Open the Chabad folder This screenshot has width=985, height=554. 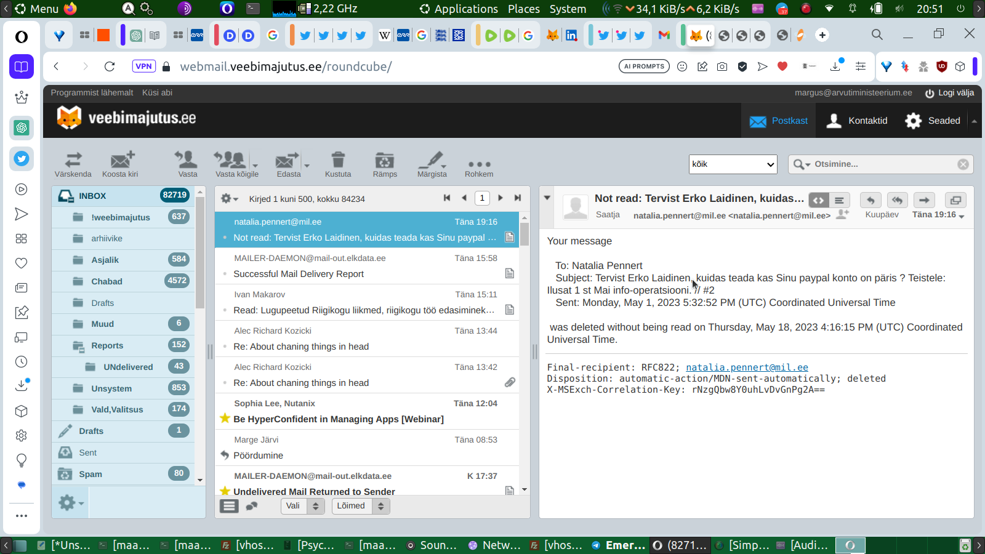(123, 281)
